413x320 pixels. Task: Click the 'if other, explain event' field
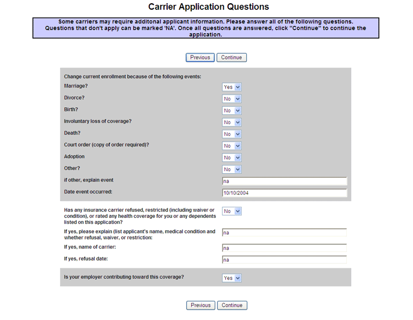click(284, 181)
